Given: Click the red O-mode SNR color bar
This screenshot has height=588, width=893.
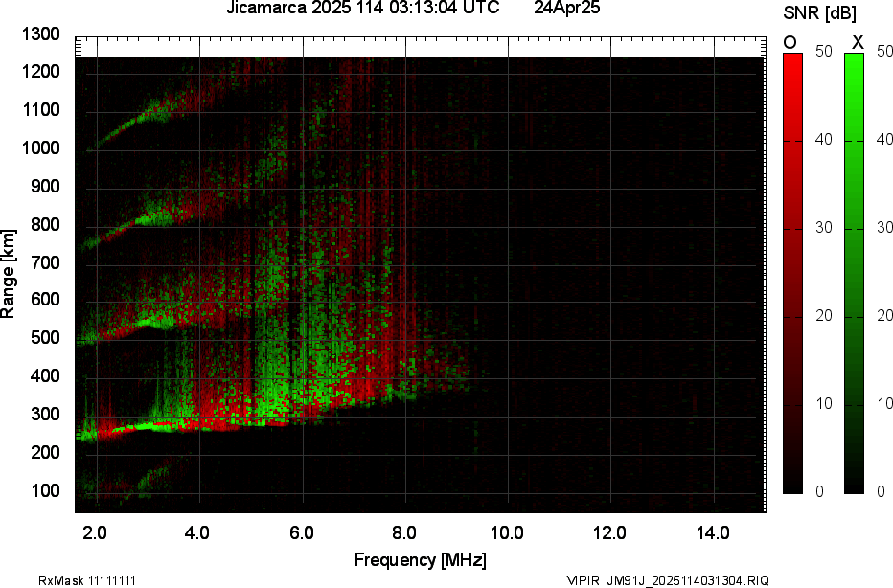Looking at the screenshot, I should click(792, 273).
